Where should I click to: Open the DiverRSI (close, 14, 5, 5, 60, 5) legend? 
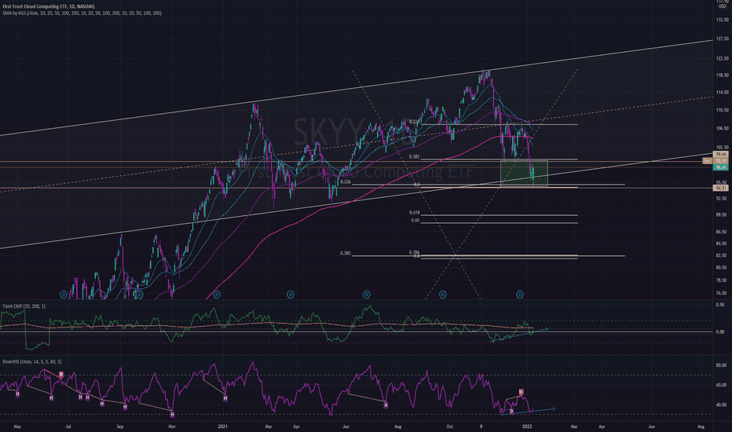point(31,361)
